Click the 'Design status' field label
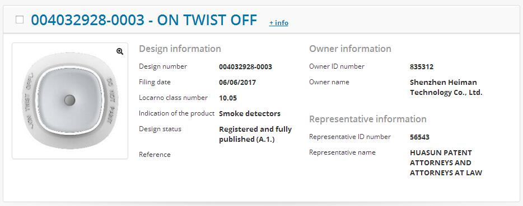The height and width of the screenshot is (206, 523). coord(160,129)
